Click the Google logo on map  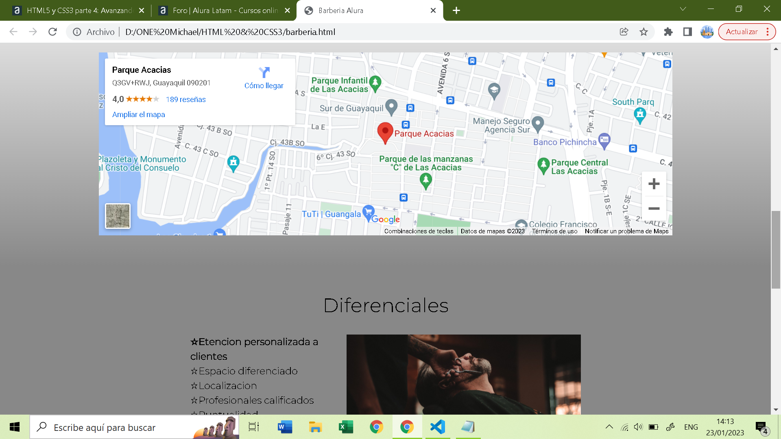386,219
